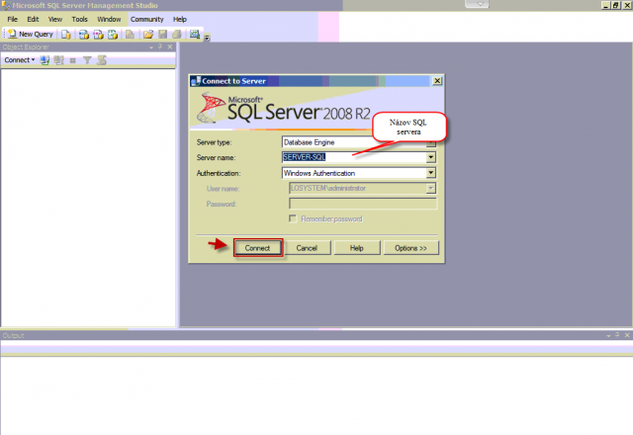Expand the Server type dropdown

point(431,142)
